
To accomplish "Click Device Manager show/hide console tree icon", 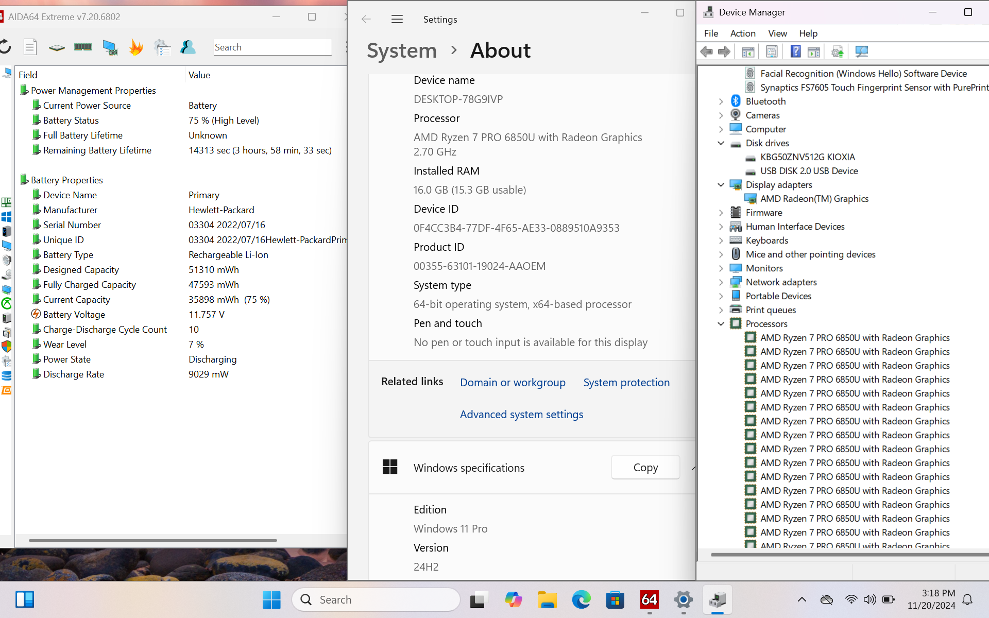I will tap(748, 51).
